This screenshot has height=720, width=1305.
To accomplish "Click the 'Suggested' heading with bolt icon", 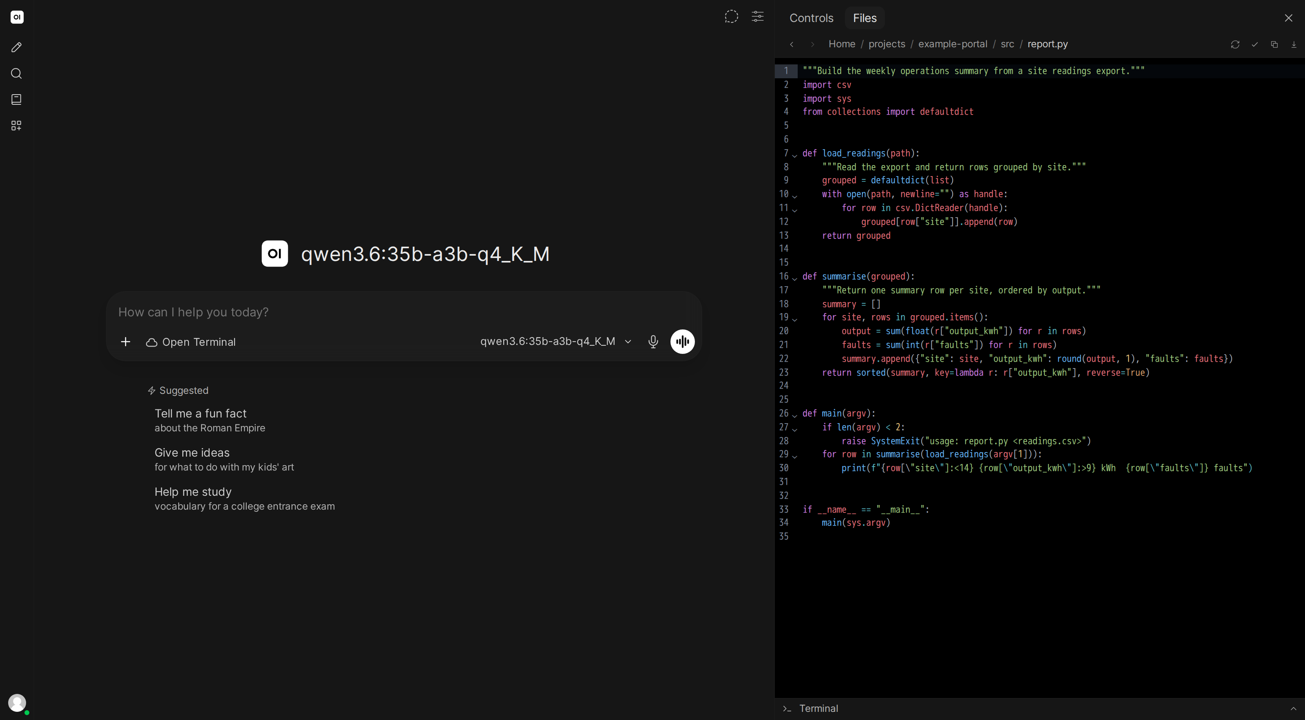I will pyautogui.click(x=178, y=391).
